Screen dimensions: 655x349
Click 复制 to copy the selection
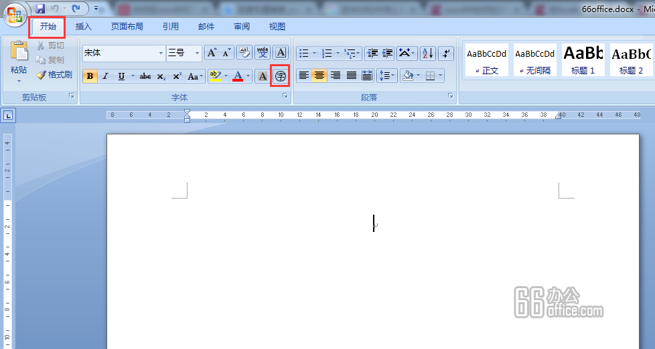pyautogui.click(x=50, y=60)
